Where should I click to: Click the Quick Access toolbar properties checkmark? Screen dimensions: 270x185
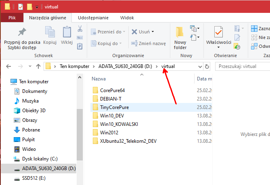pyautogui.click(x=21, y=7)
